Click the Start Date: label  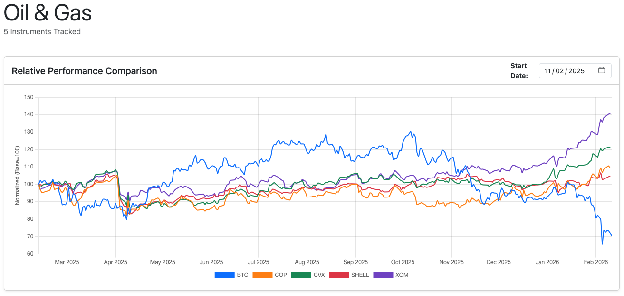point(518,70)
